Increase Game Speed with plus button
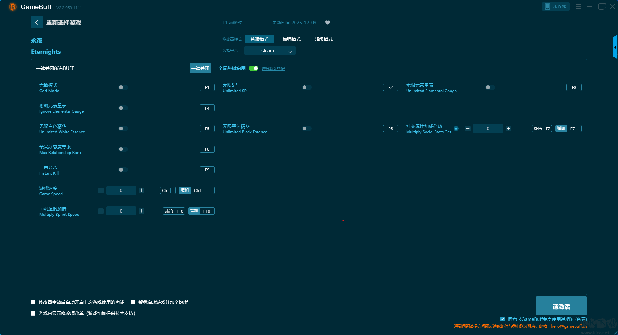The width and height of the screenshot is (618, 335). (x=141, y=190)
